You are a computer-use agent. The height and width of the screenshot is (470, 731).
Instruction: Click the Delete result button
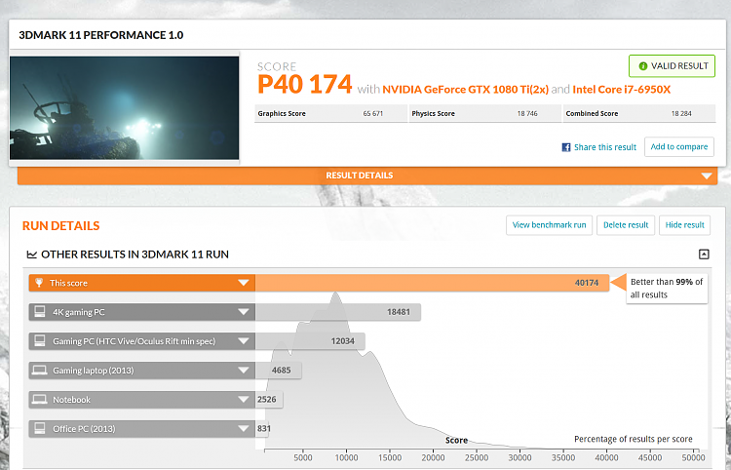coord(626,225)
